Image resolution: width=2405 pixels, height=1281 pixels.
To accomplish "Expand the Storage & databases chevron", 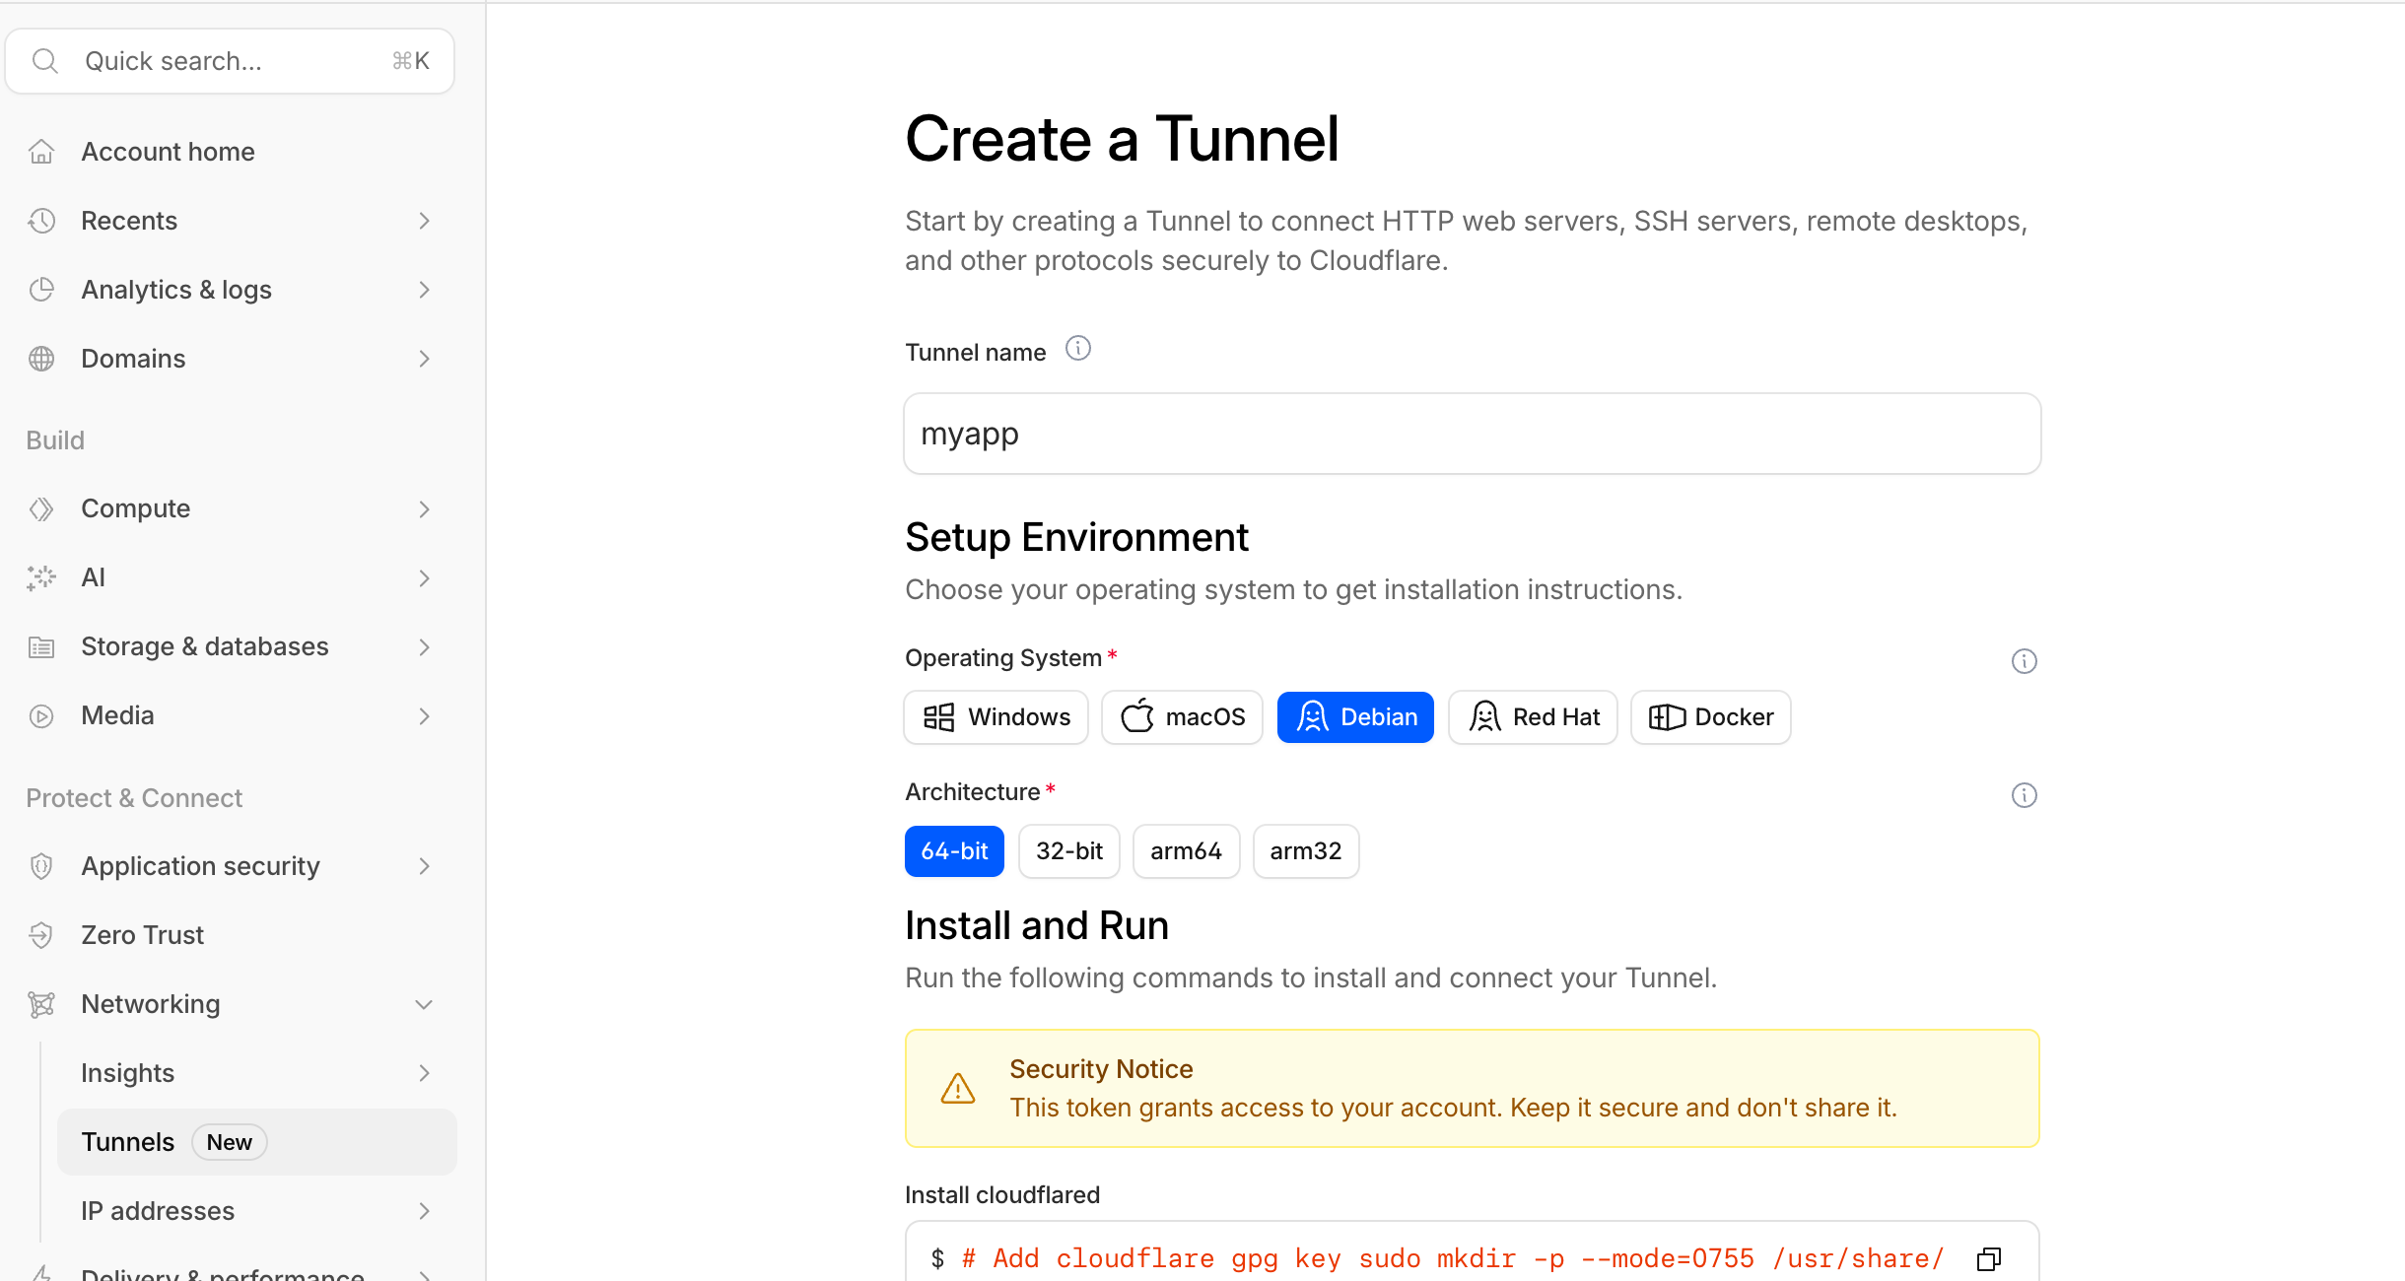I will click(x=425, y=647).
